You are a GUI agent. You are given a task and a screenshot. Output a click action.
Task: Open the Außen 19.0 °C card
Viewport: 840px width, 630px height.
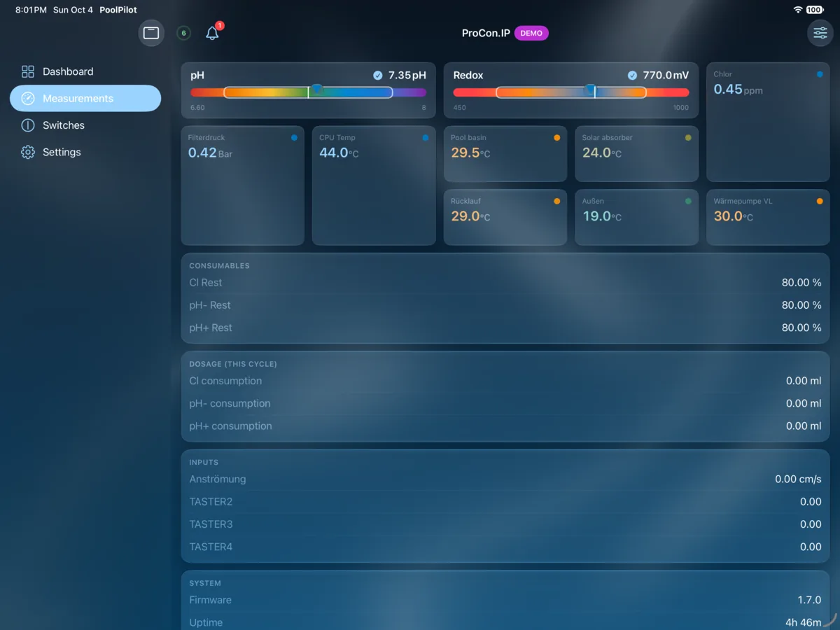636,217
